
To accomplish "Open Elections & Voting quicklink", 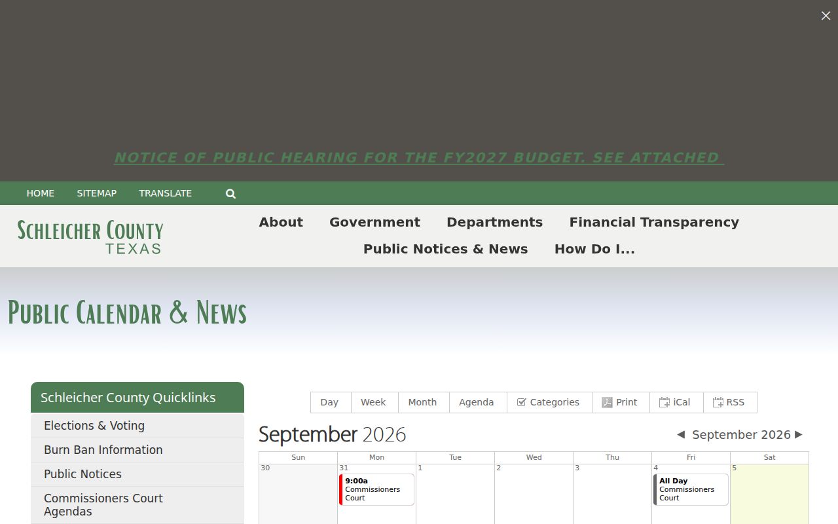I will pyautogui.click(x=137, y=426).
